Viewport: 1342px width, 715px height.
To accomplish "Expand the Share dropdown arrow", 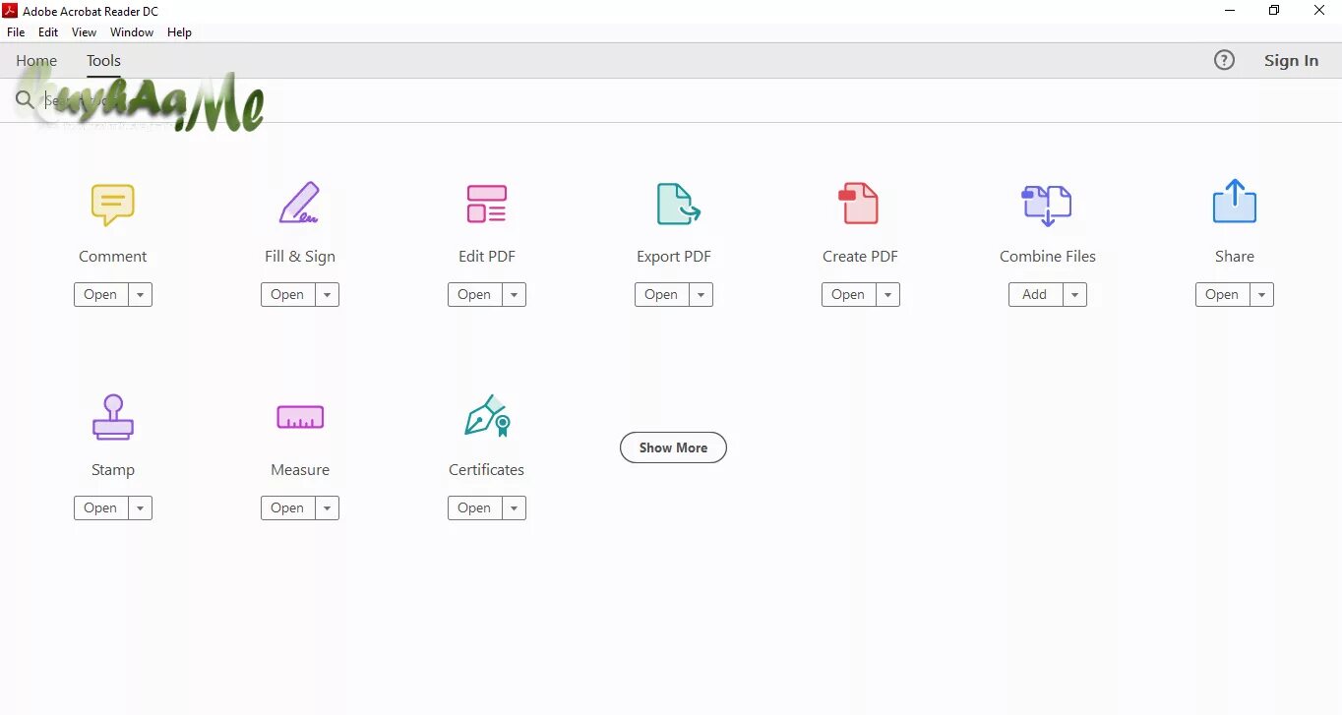I will [x=1262, y=295].
